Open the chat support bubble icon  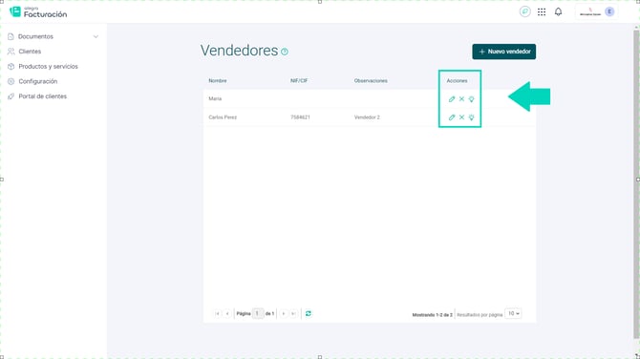pos(525,11)
